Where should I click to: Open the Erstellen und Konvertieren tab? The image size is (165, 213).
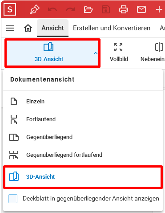click(x=112, y=28)
